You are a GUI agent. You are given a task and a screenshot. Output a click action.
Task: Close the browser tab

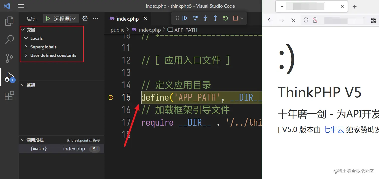(342, 7)
